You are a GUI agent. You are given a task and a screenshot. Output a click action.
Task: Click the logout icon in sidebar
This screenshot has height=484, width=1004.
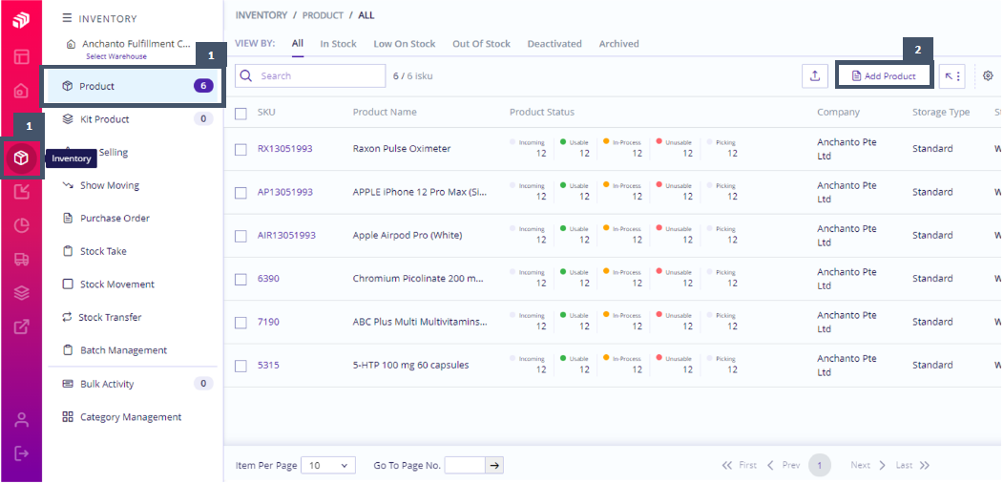click(x=21, y=453)
